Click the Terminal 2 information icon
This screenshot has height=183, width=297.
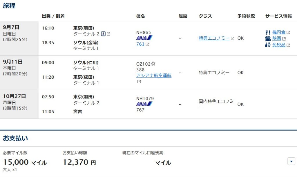[103, 34]
